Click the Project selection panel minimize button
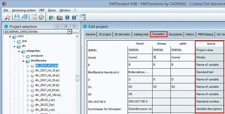This screenshot has height=114, width=225. [58, 26]
